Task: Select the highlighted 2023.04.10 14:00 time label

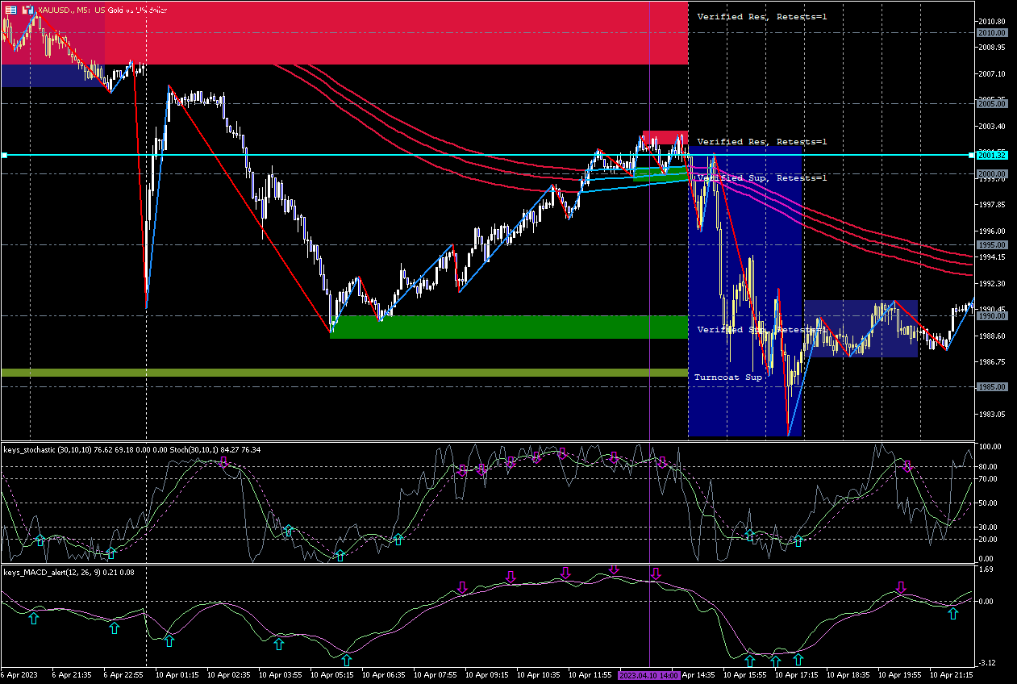Action: (x=649, y=674)
